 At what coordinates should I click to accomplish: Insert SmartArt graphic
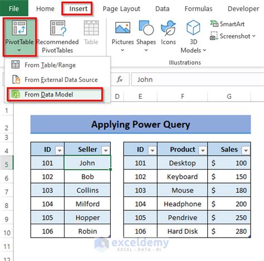click(x=227, y=24)
